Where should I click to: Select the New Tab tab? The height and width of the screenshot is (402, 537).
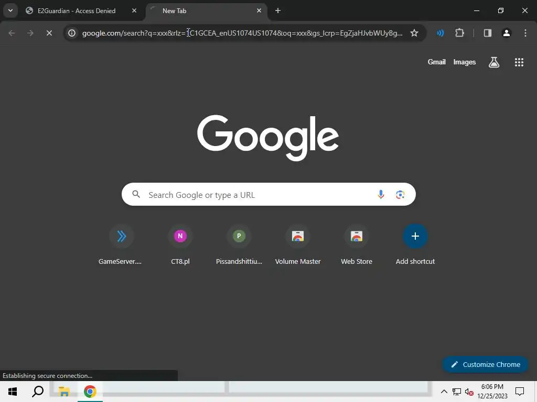click(x=206, y=10)
